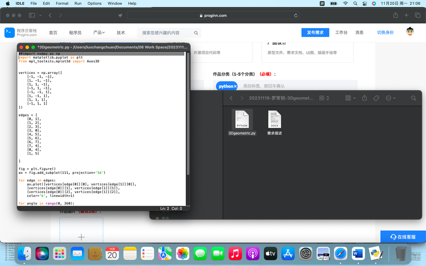
Task: Open the IDLE File menu
Action: pyautogui.click(x=34, y=4)
